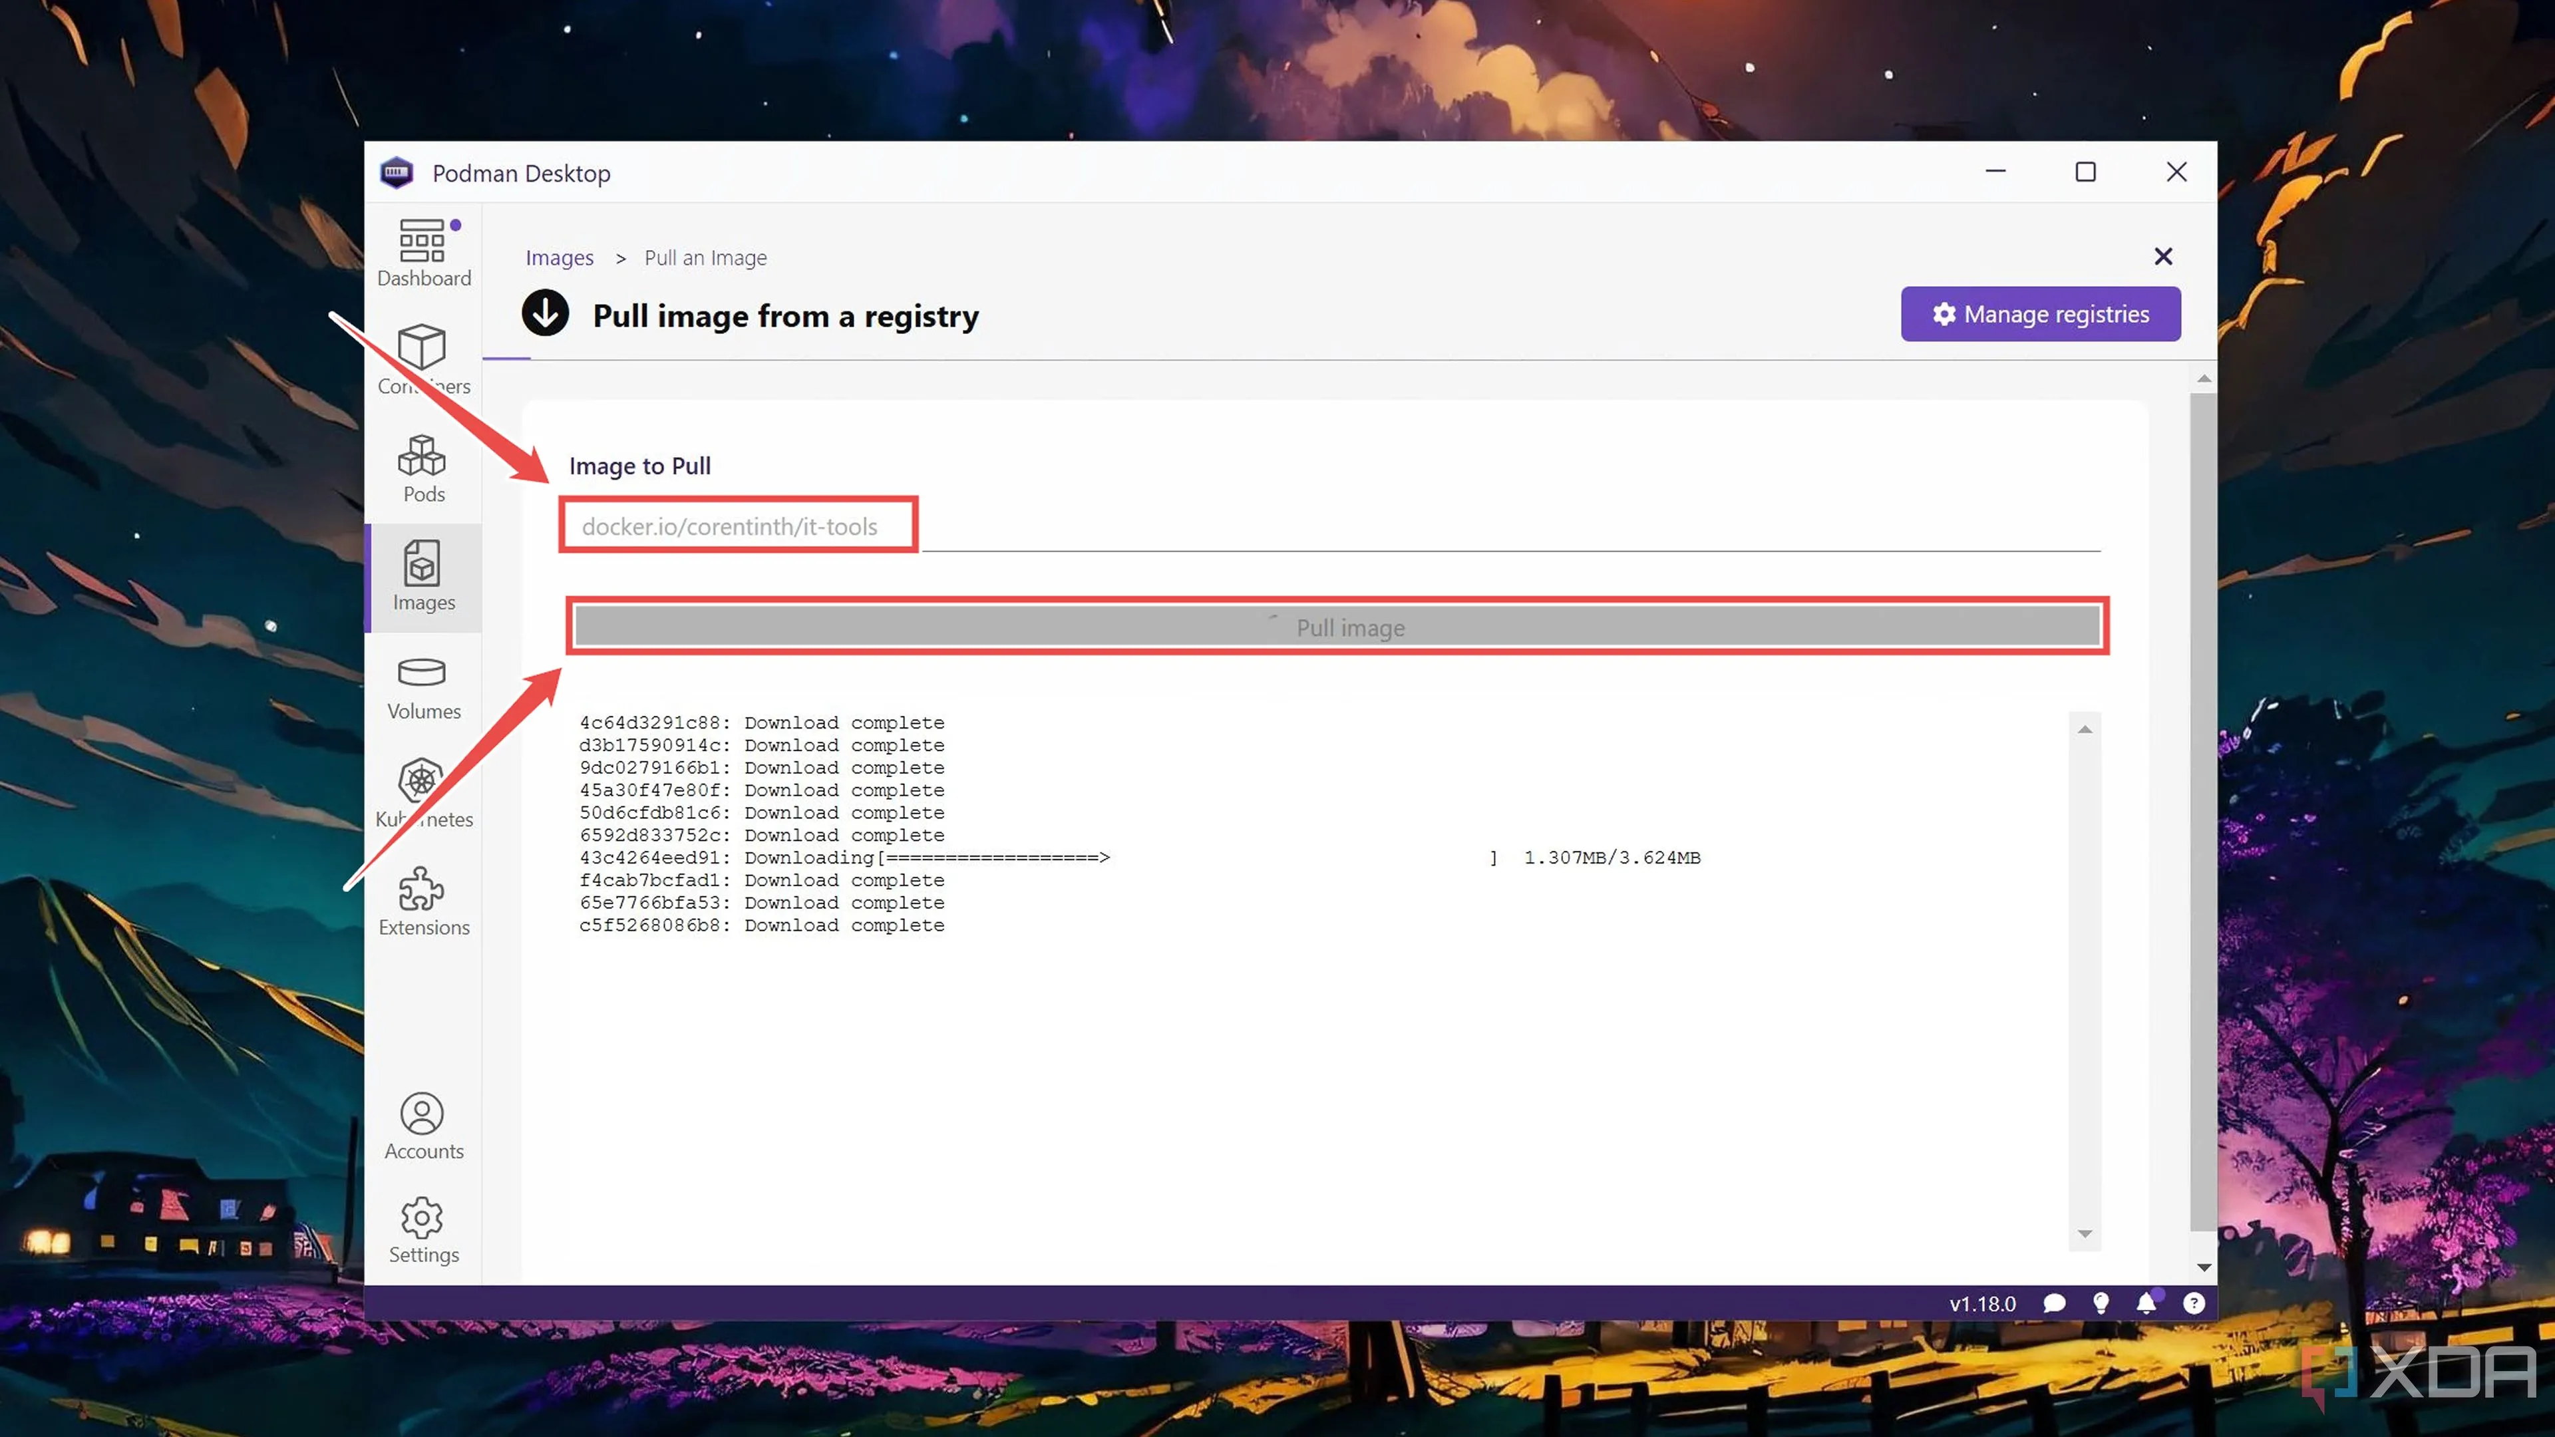This screenshot has width=2555, height=1437.
Task: Open the Extensions section
Action: (x=424, y=903)
